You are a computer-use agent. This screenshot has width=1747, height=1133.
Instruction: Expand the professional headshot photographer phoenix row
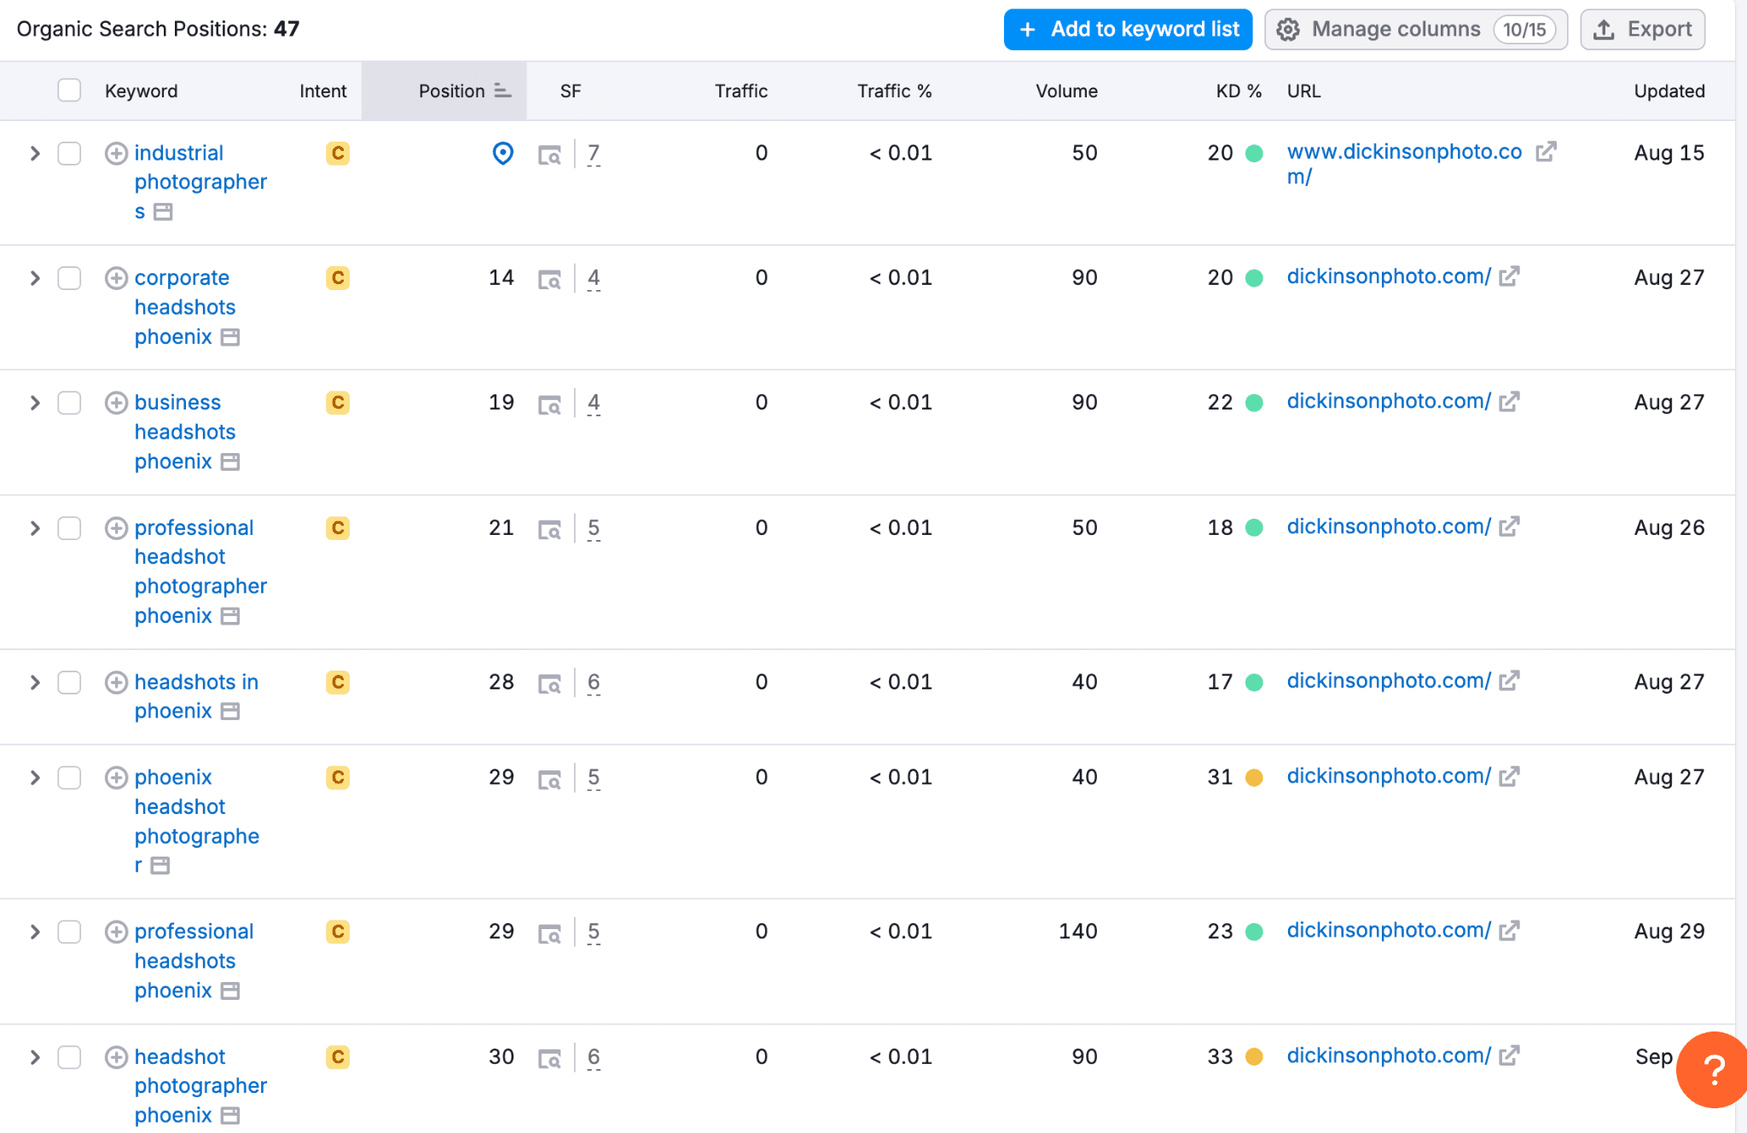35,528
